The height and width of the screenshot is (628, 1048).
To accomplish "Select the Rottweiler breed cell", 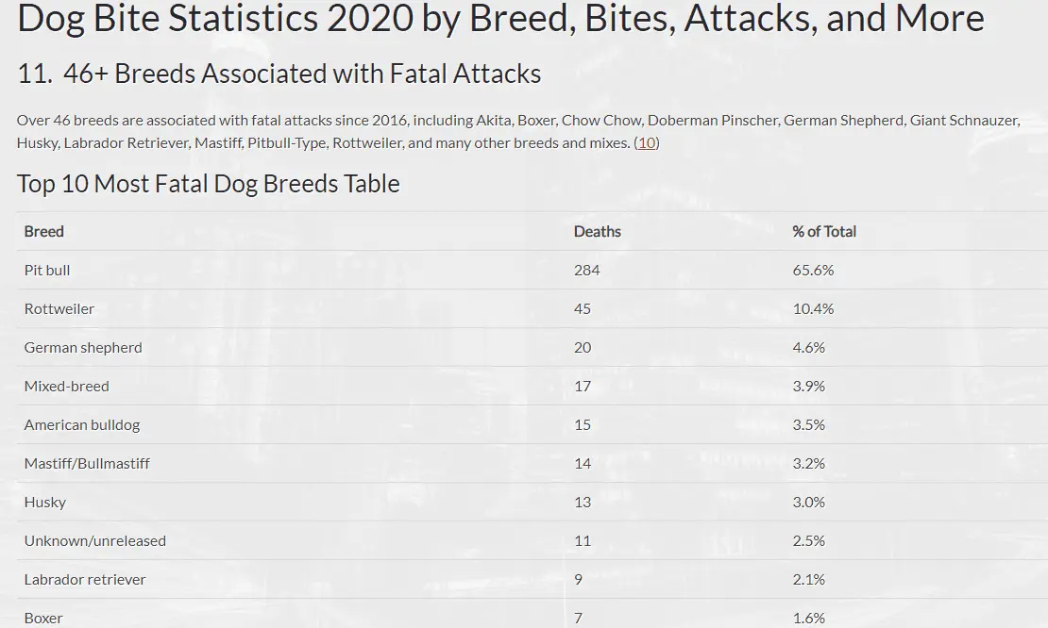I will click(x=59, y=308).
